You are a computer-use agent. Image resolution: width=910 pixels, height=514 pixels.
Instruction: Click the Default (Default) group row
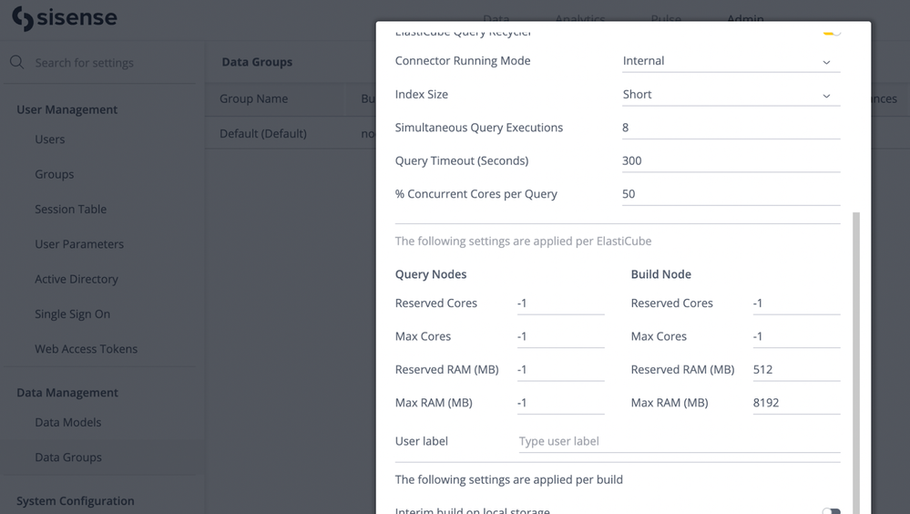pyautogui.click(x=263, y=134)
